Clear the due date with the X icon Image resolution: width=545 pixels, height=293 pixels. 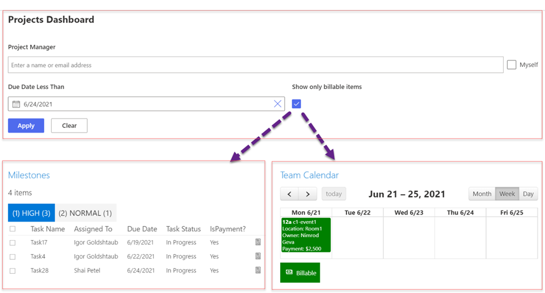277,104
